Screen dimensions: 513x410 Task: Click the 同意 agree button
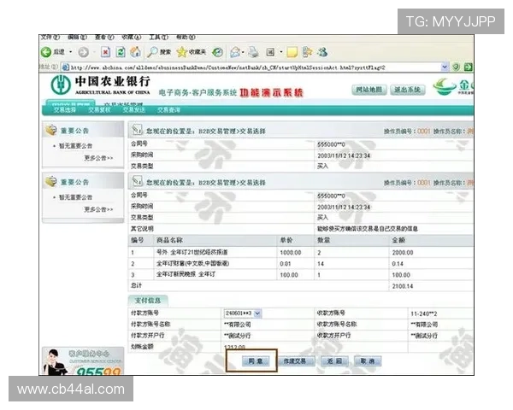[x=256, y=361]
